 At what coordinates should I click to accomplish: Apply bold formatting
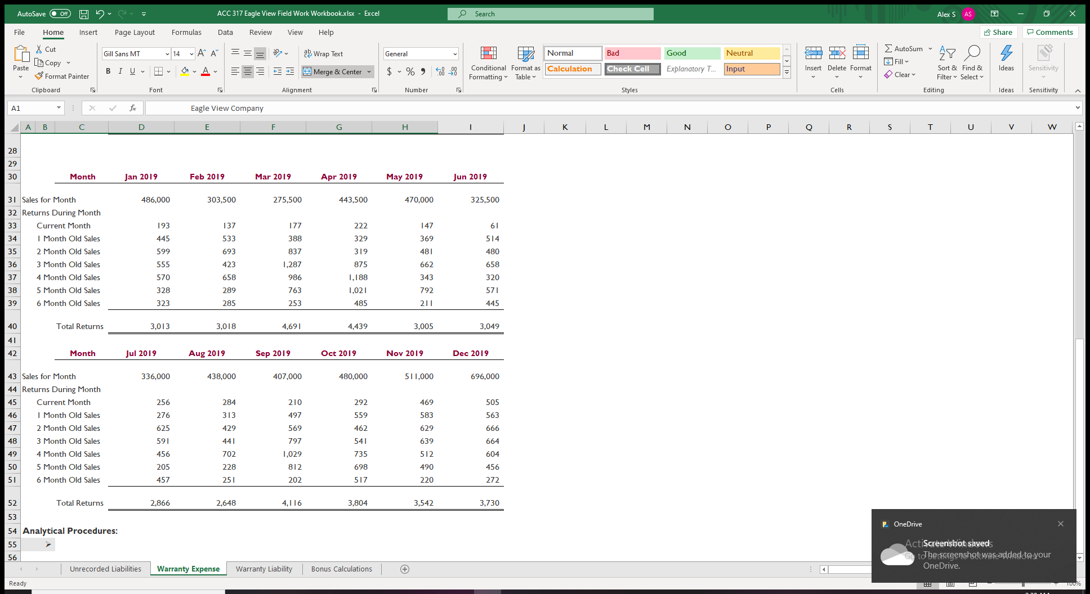[x=108, y=71]
